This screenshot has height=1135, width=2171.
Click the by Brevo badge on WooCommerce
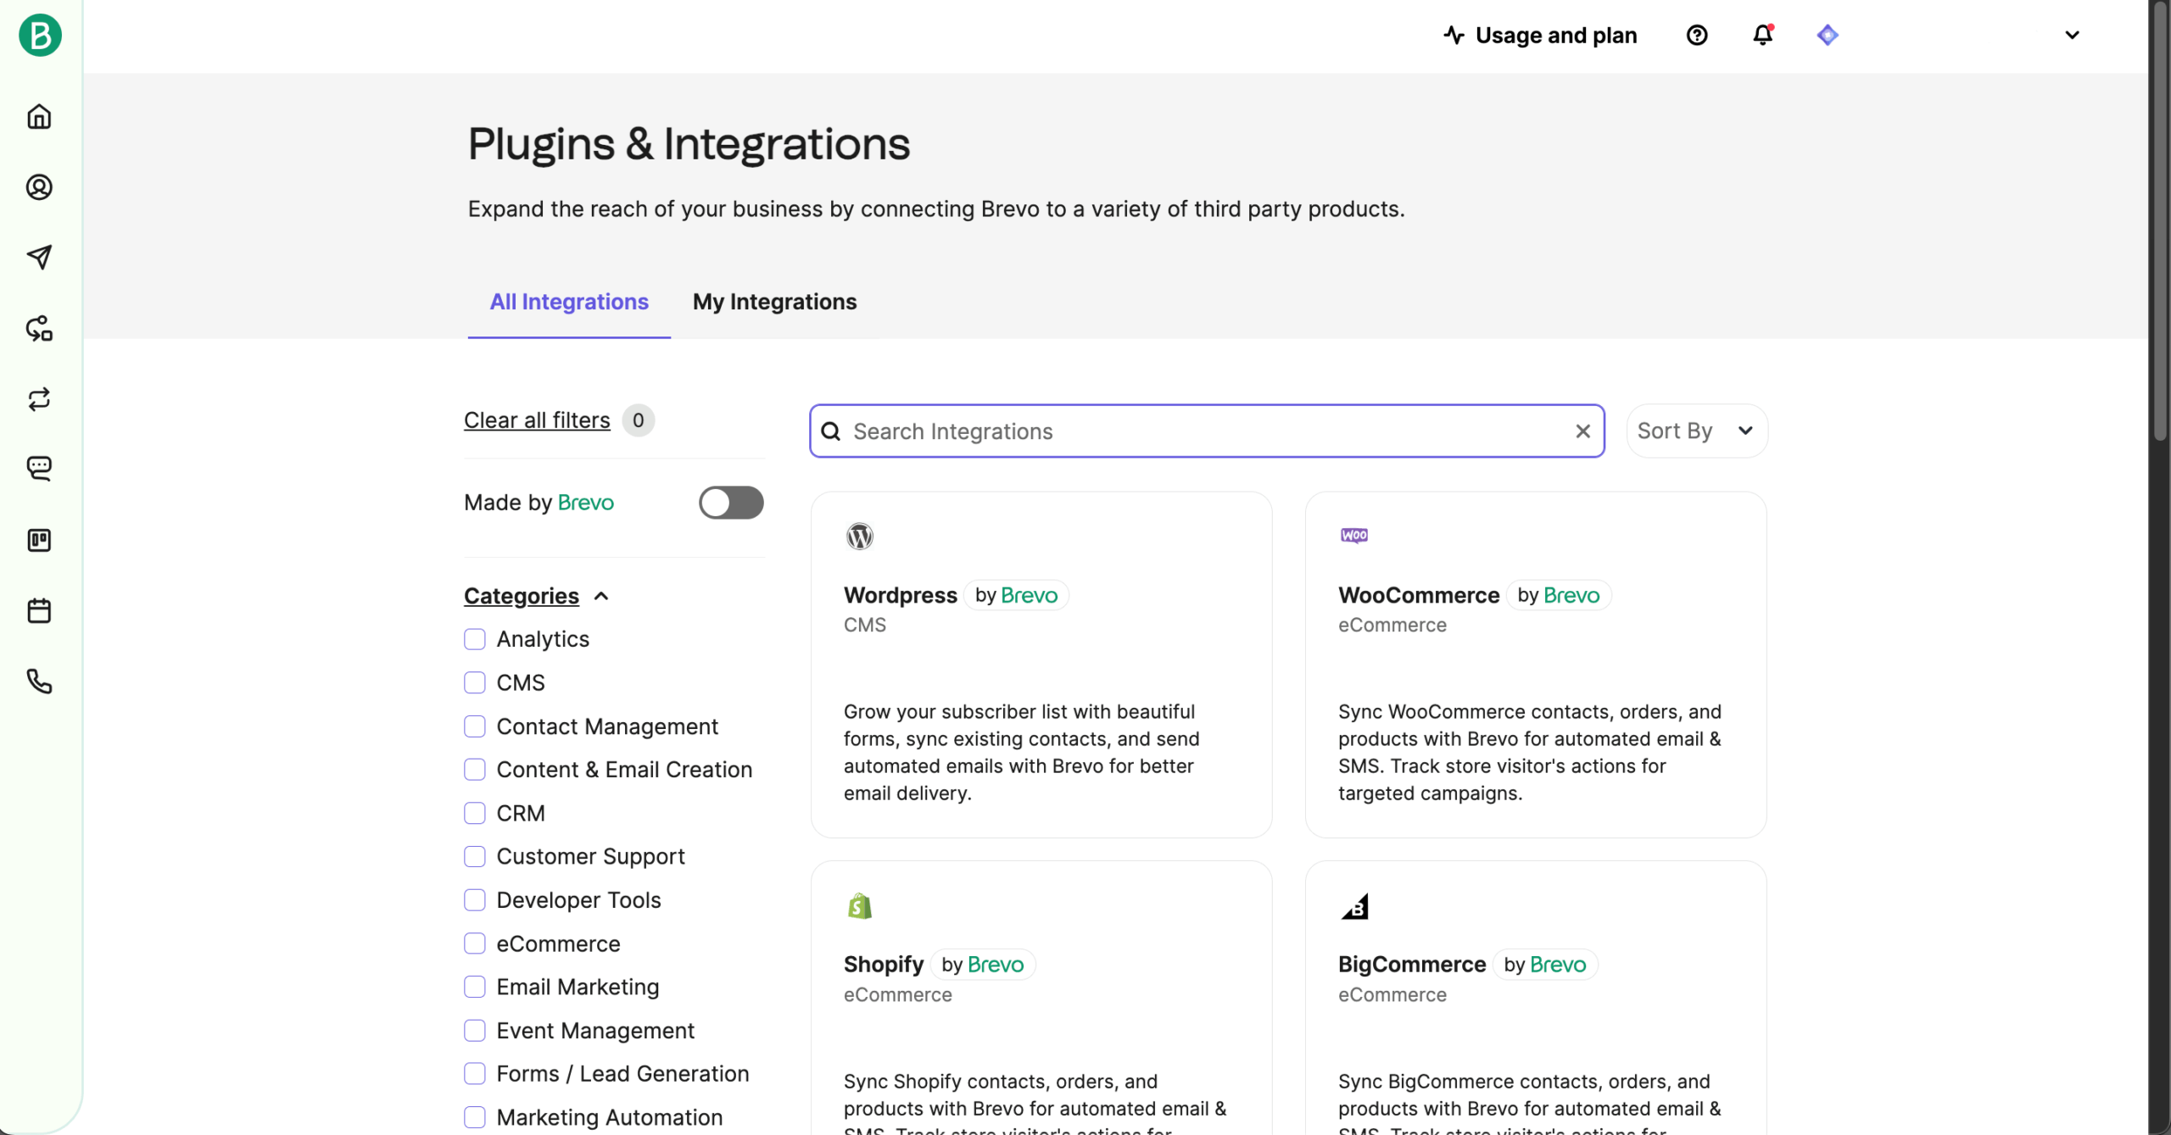(x=1559, y=595)
